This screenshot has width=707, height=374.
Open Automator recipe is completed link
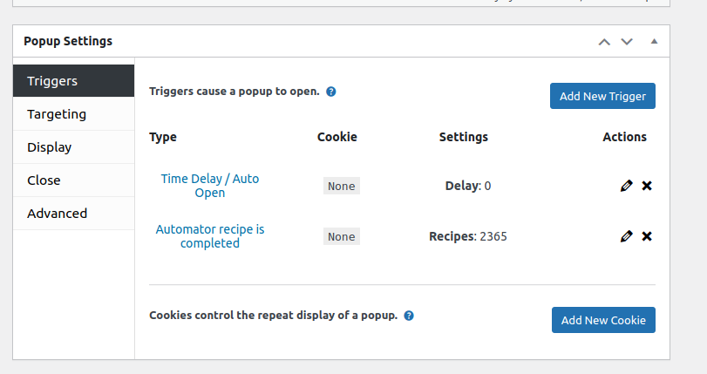[210, 236]
